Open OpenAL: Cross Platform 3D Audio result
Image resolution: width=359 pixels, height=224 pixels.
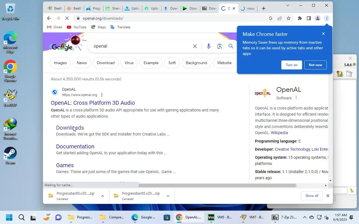tap(93, 103)
